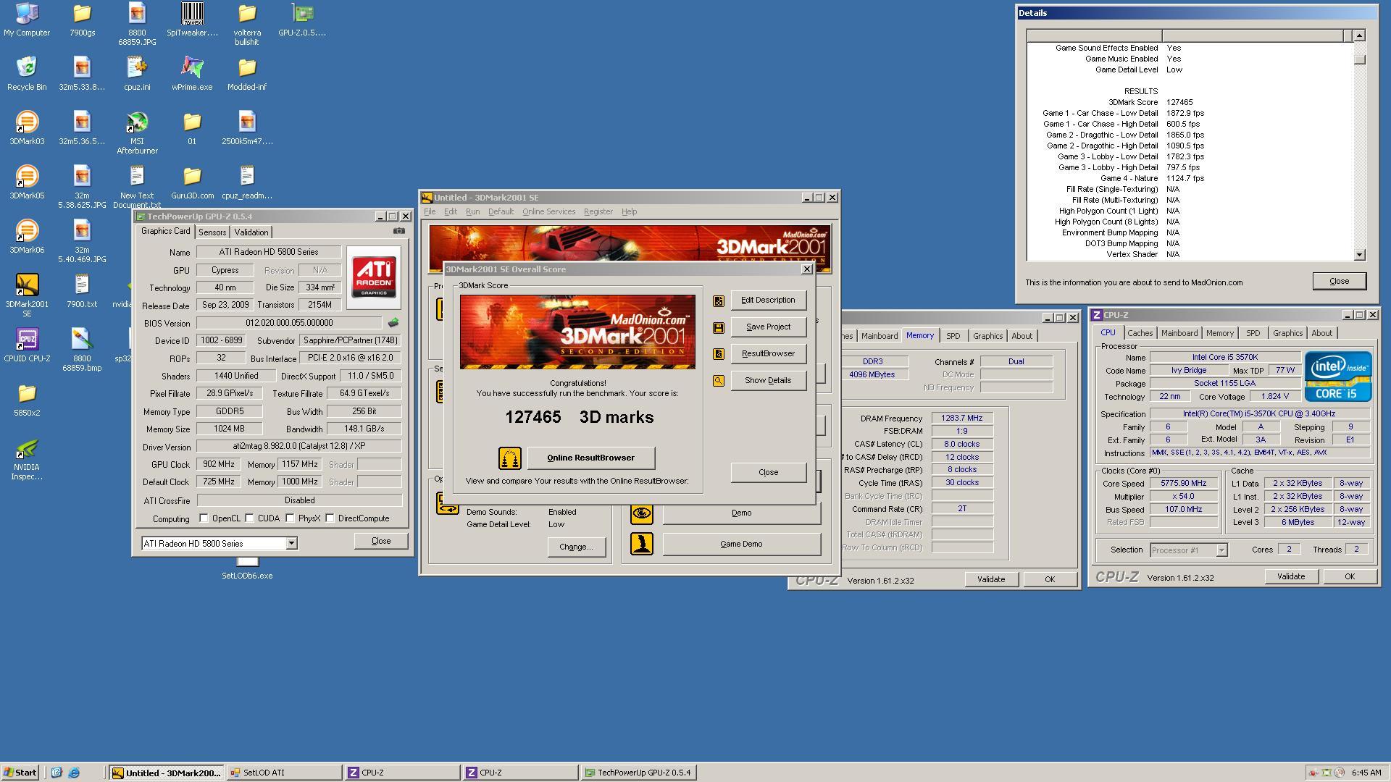Click GPU-Z screenshot camera icon
1391x782 pixels.
[399, 231]
